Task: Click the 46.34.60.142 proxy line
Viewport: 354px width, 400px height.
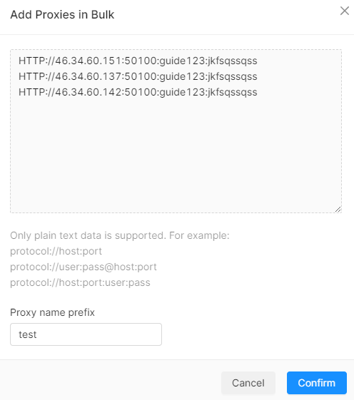Action: 138,92
